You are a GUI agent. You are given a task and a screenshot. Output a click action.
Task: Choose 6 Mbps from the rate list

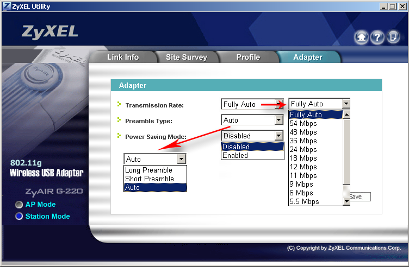coord(315,193)
